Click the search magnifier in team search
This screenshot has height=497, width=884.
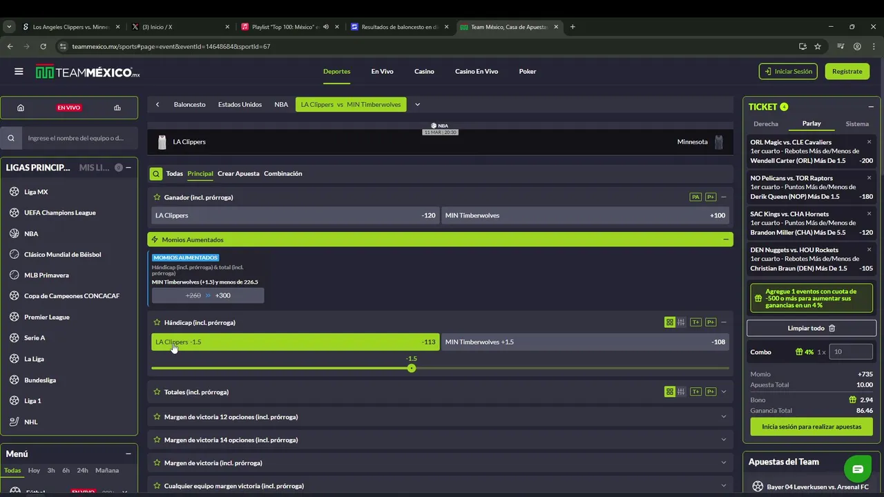point(11,138)
